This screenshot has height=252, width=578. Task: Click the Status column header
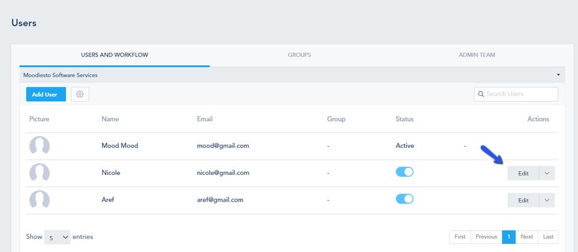[405, 119]
